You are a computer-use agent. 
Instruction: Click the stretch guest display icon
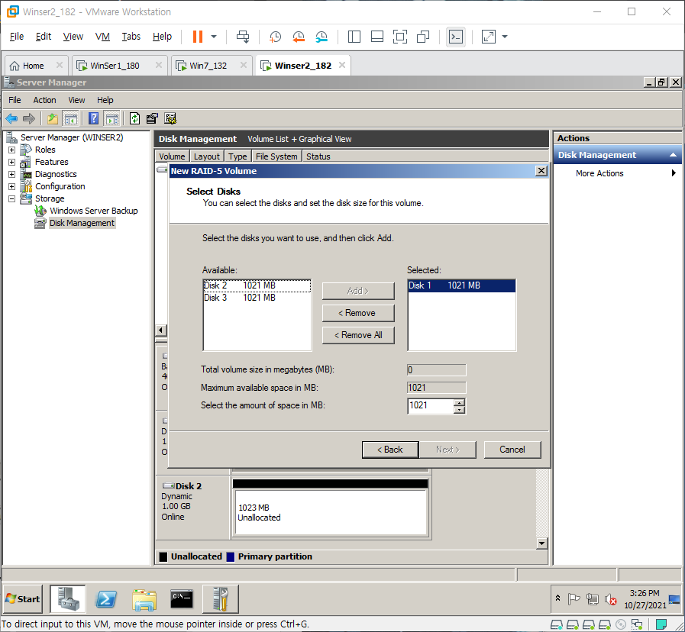coord(489,37)
